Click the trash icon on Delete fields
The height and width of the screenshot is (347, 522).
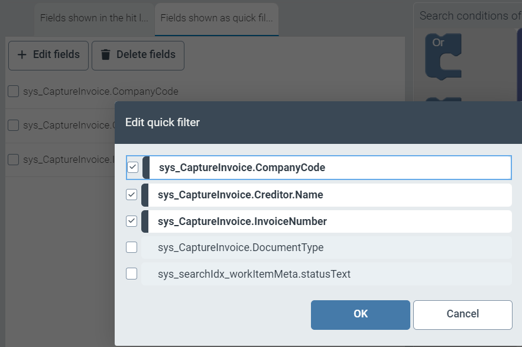(105, 55)
